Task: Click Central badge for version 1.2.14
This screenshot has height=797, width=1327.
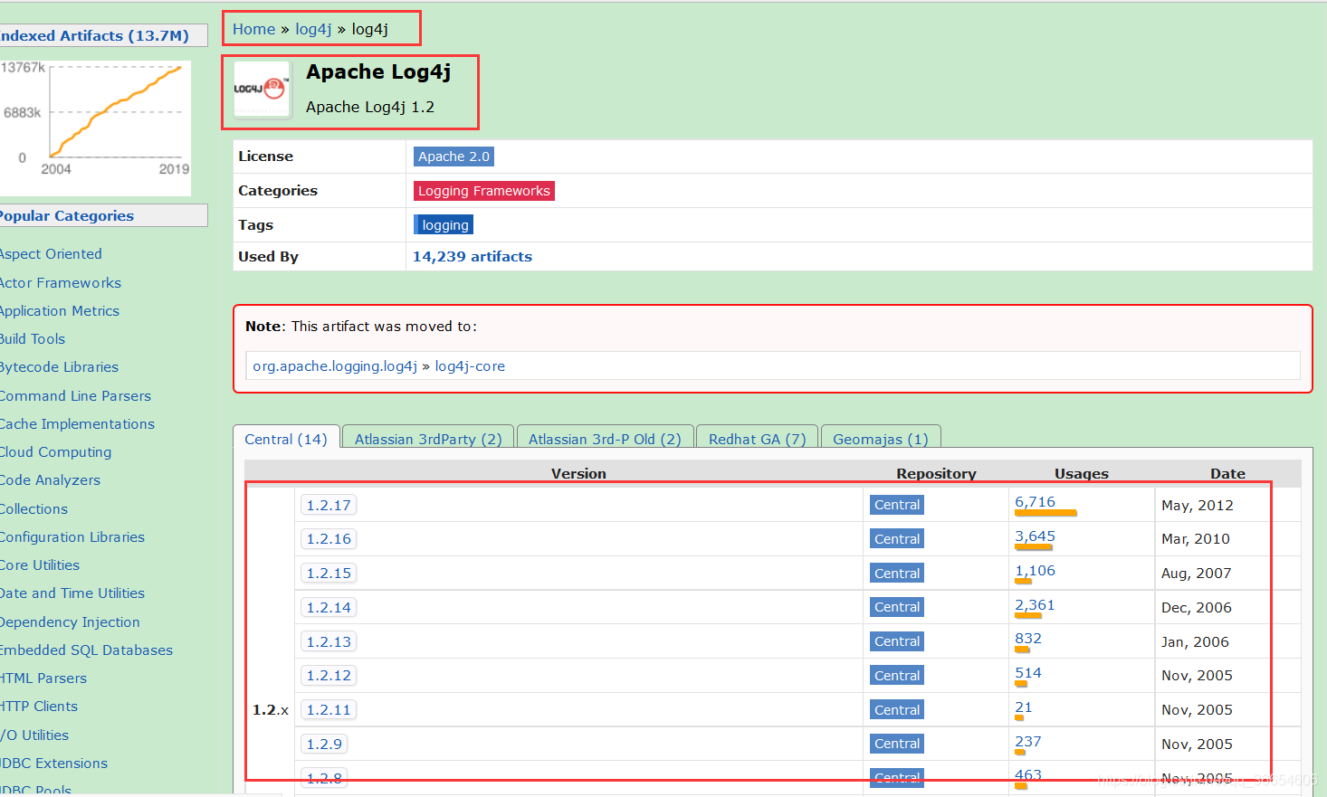Action: tap(896, 607)
